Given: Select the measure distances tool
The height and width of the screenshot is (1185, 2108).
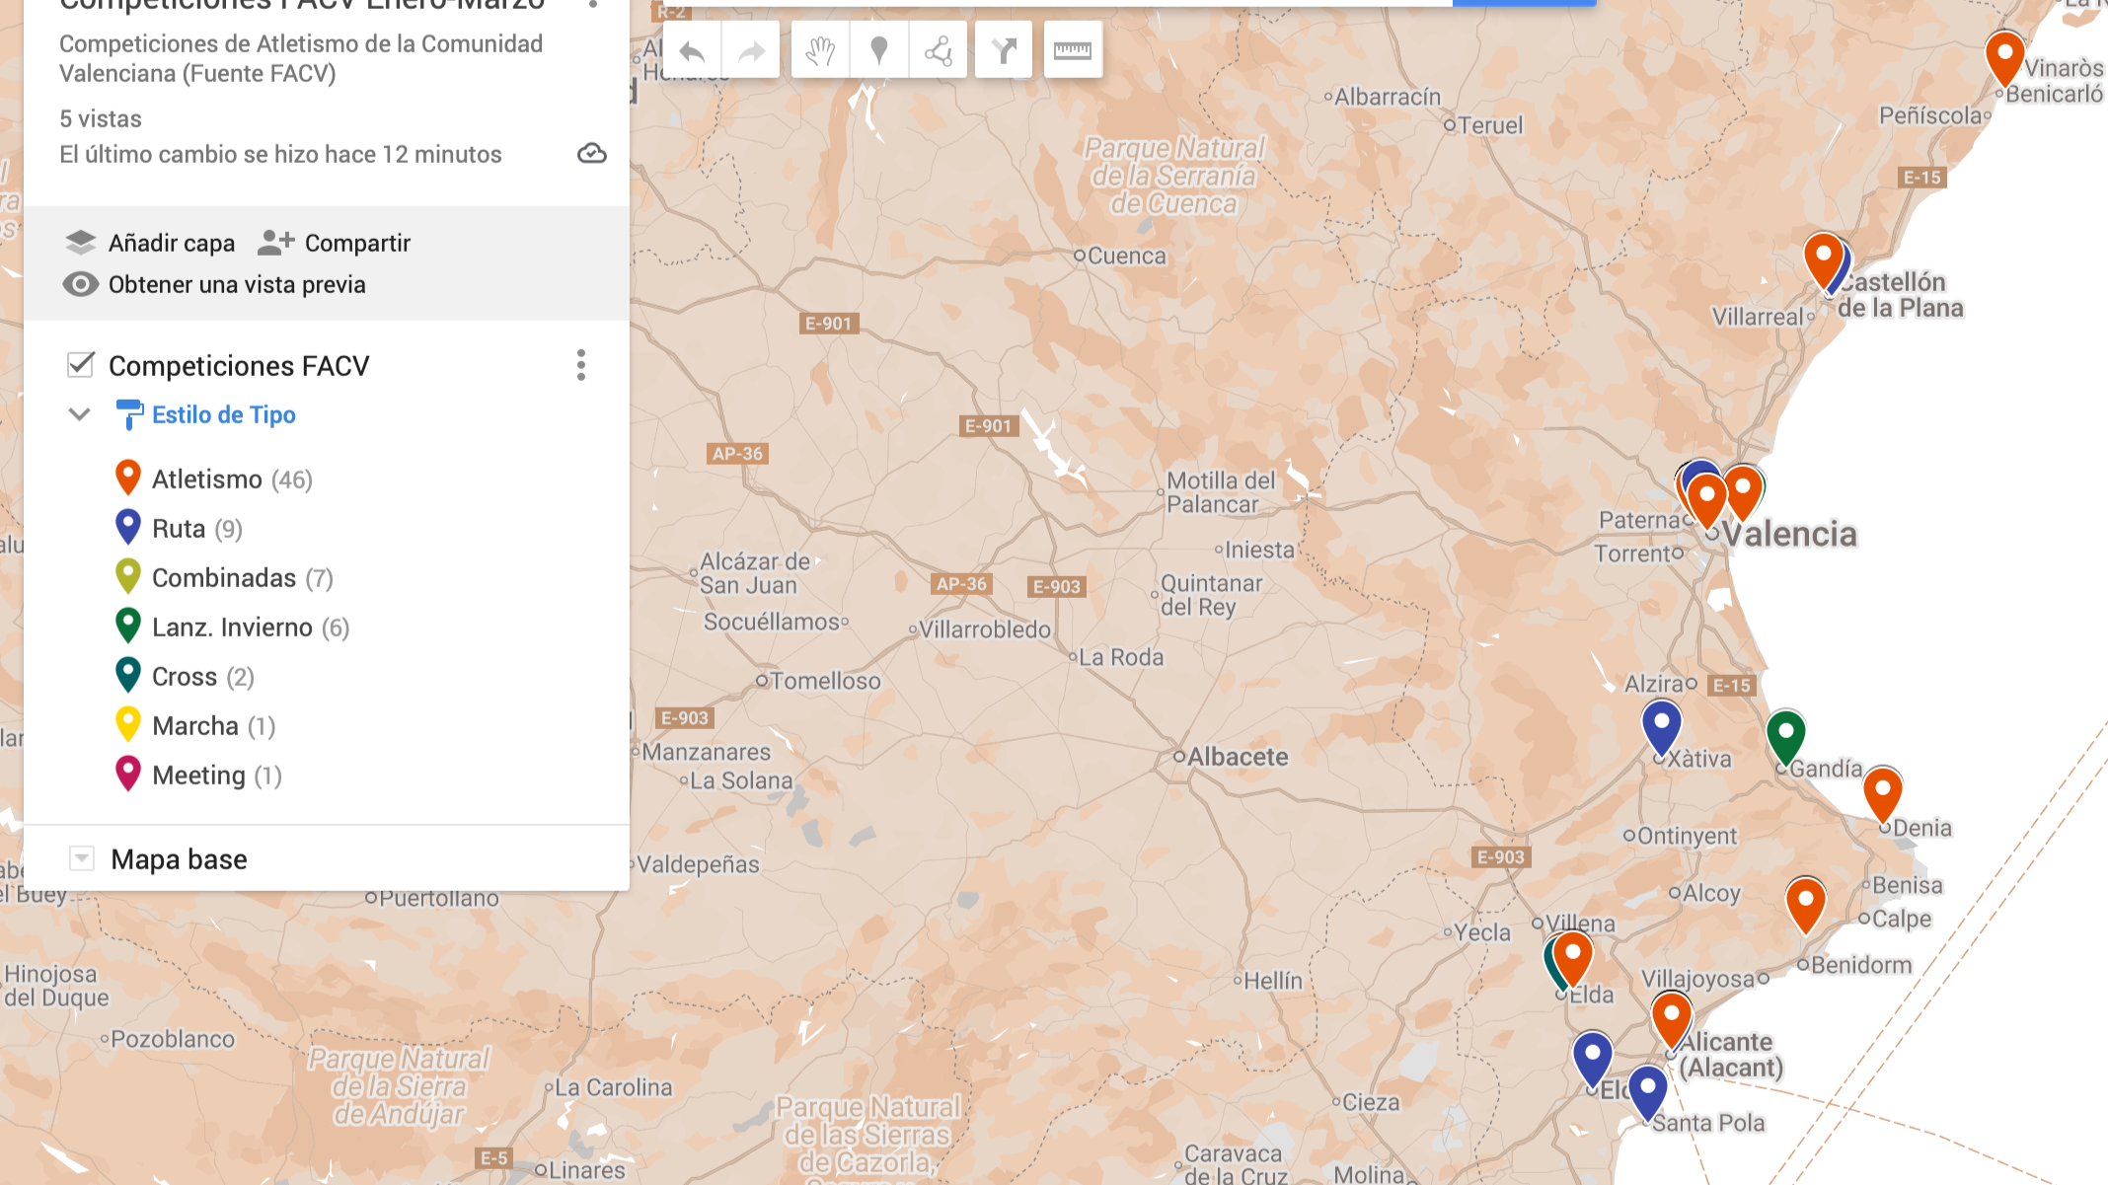Looking at the screenshot, I should coord(1074,49).
